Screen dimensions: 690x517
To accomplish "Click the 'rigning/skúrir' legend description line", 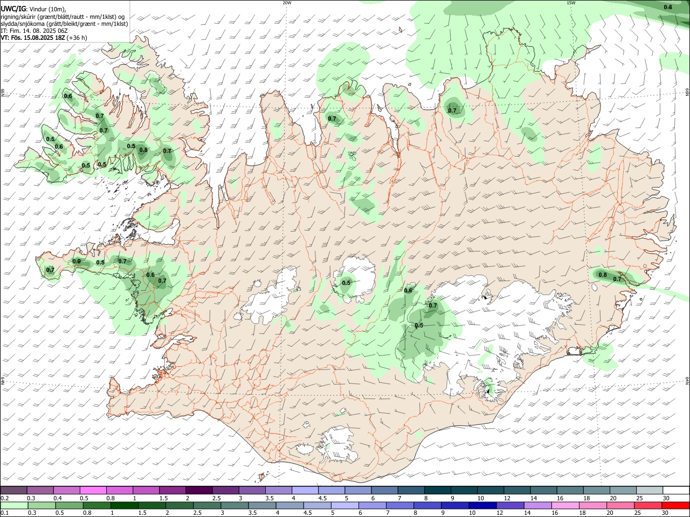I will point(63,16).
